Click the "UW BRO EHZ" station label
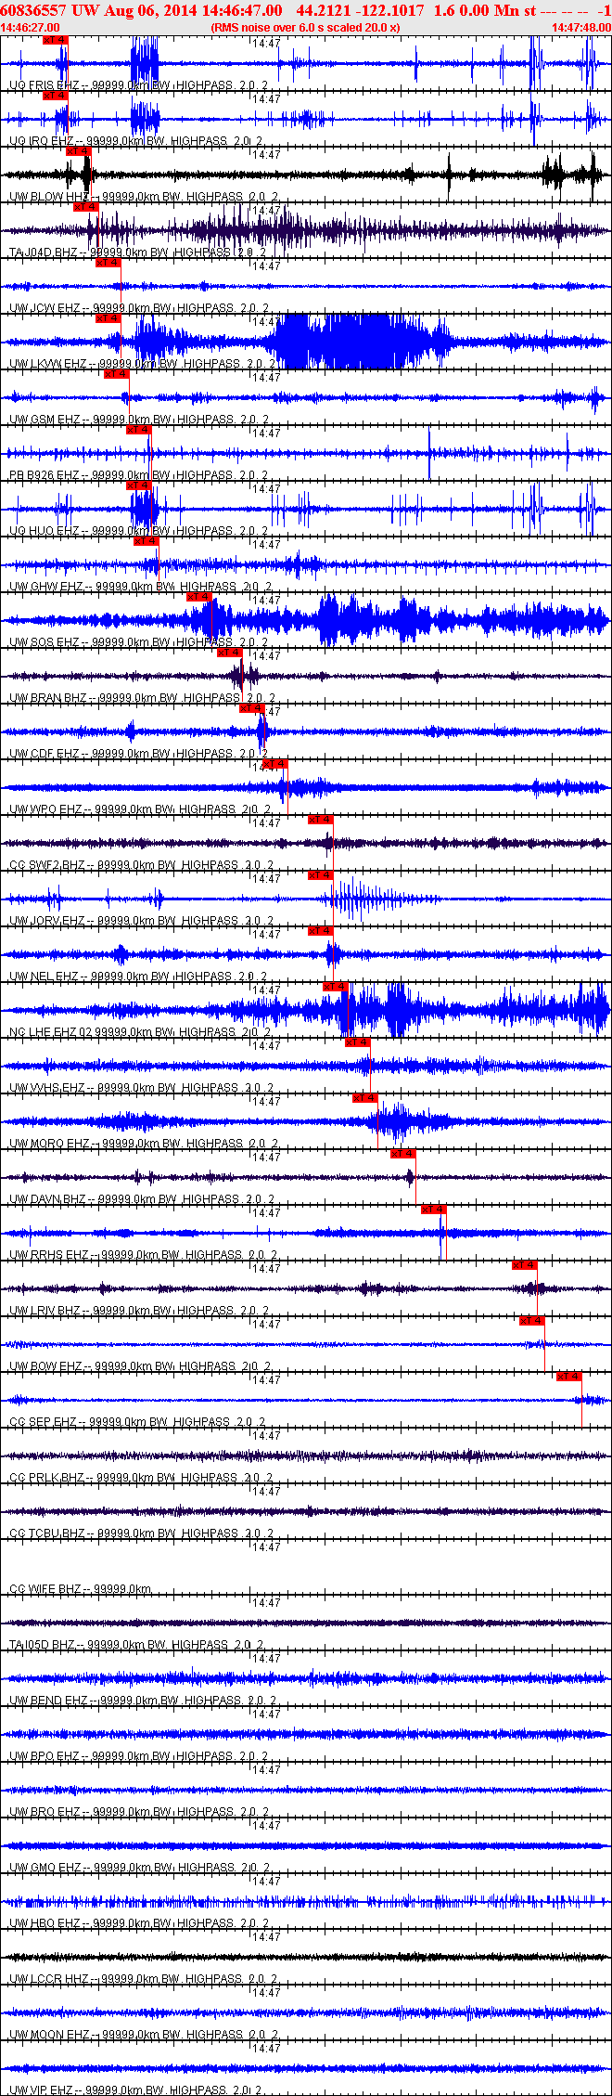 coord(45,1812)
